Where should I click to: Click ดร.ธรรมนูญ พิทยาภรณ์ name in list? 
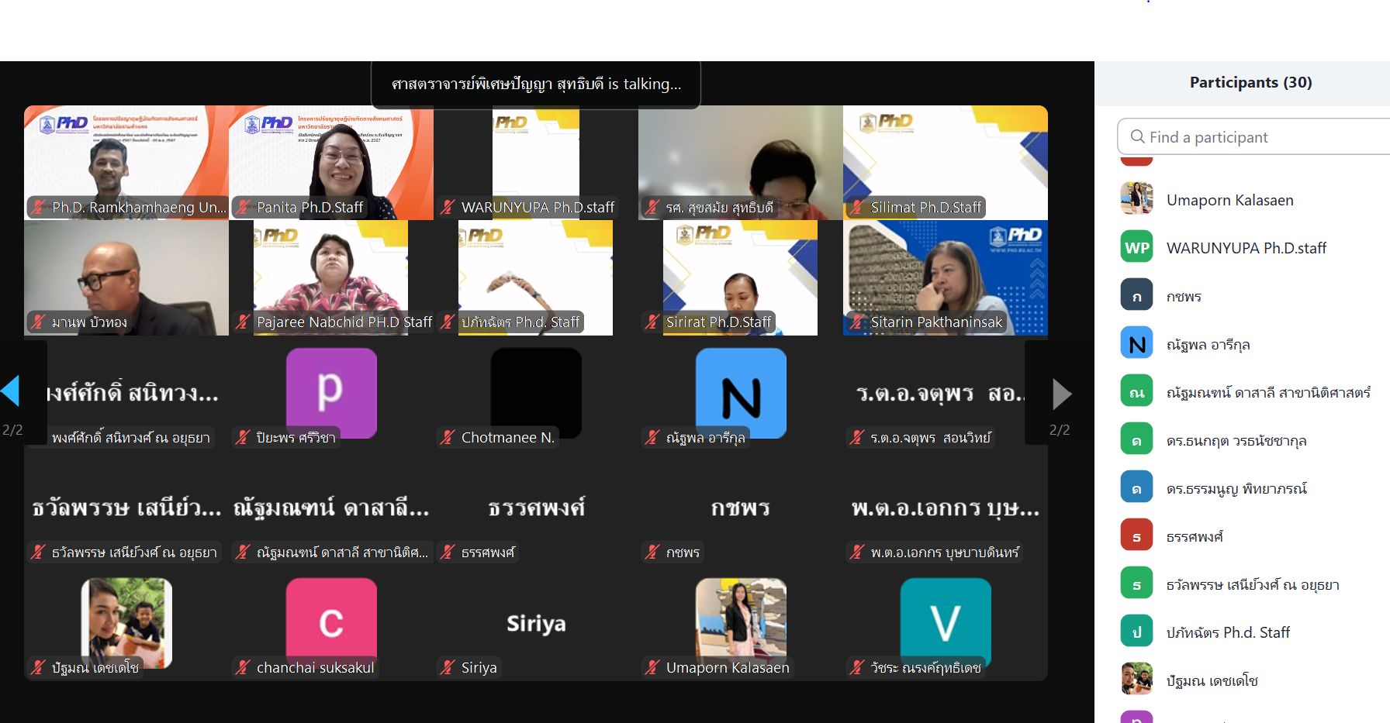click(x=1236, y=488)
